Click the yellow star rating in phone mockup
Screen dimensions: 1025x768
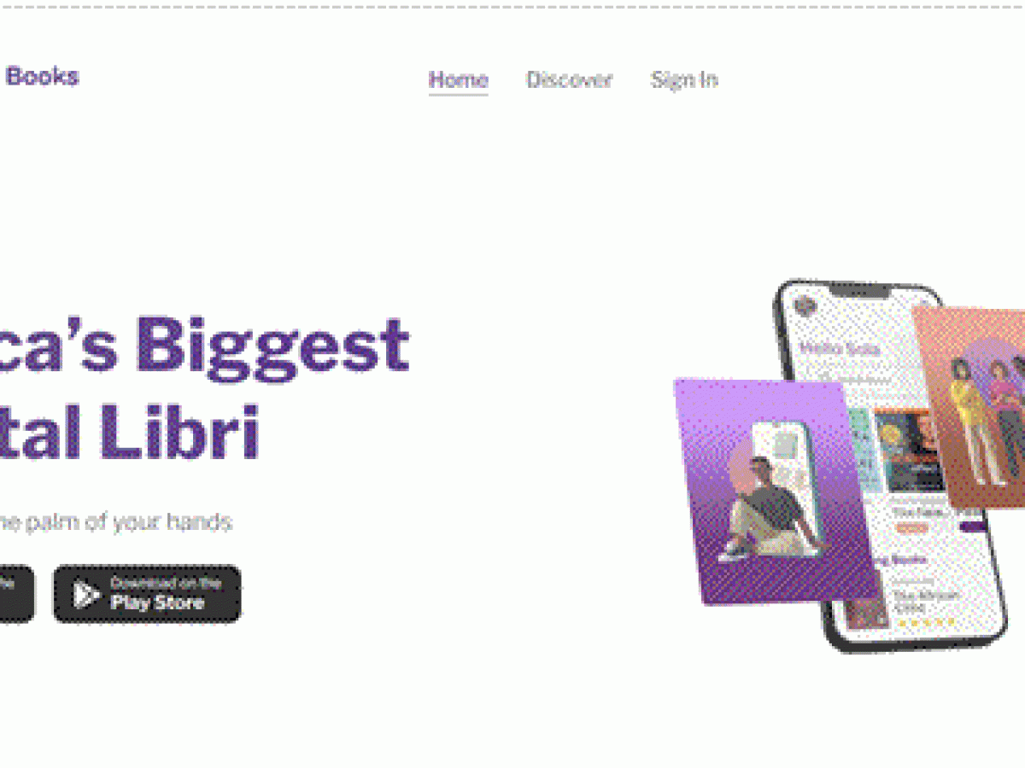[924, 623]
